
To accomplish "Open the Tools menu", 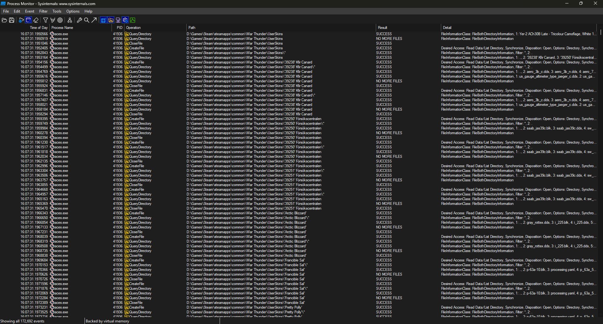I will coord(57,11).
